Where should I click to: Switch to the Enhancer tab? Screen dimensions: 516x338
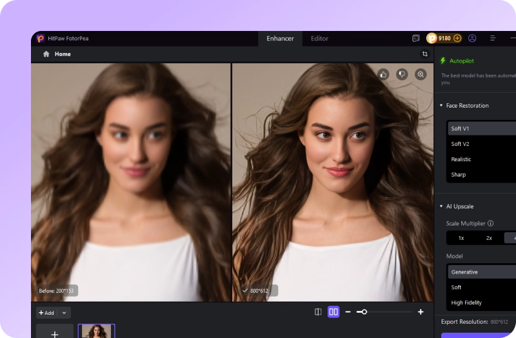coord(280,39)
